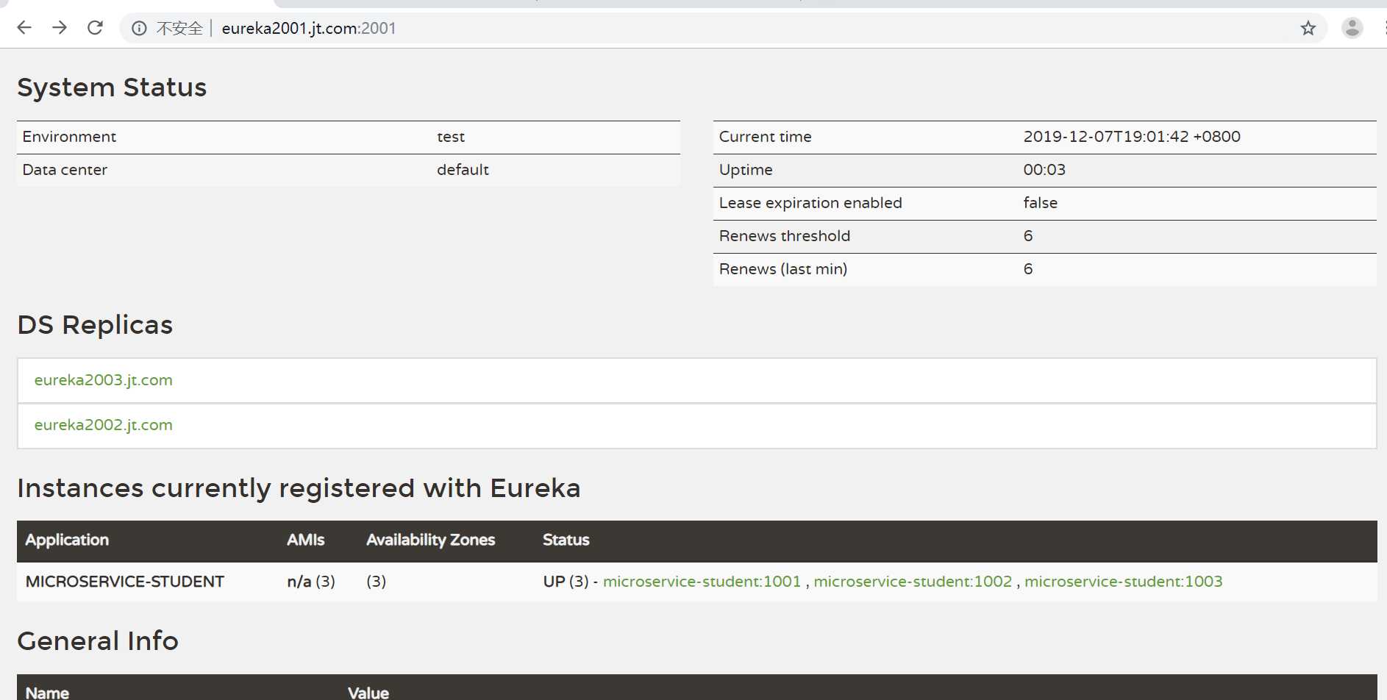
Task: Click the Data center label
Action: pyautogui.click(x=65, y=170)
